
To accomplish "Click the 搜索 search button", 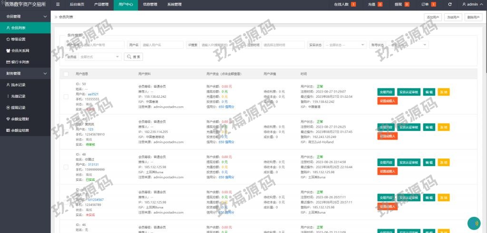I will (133, 57).
